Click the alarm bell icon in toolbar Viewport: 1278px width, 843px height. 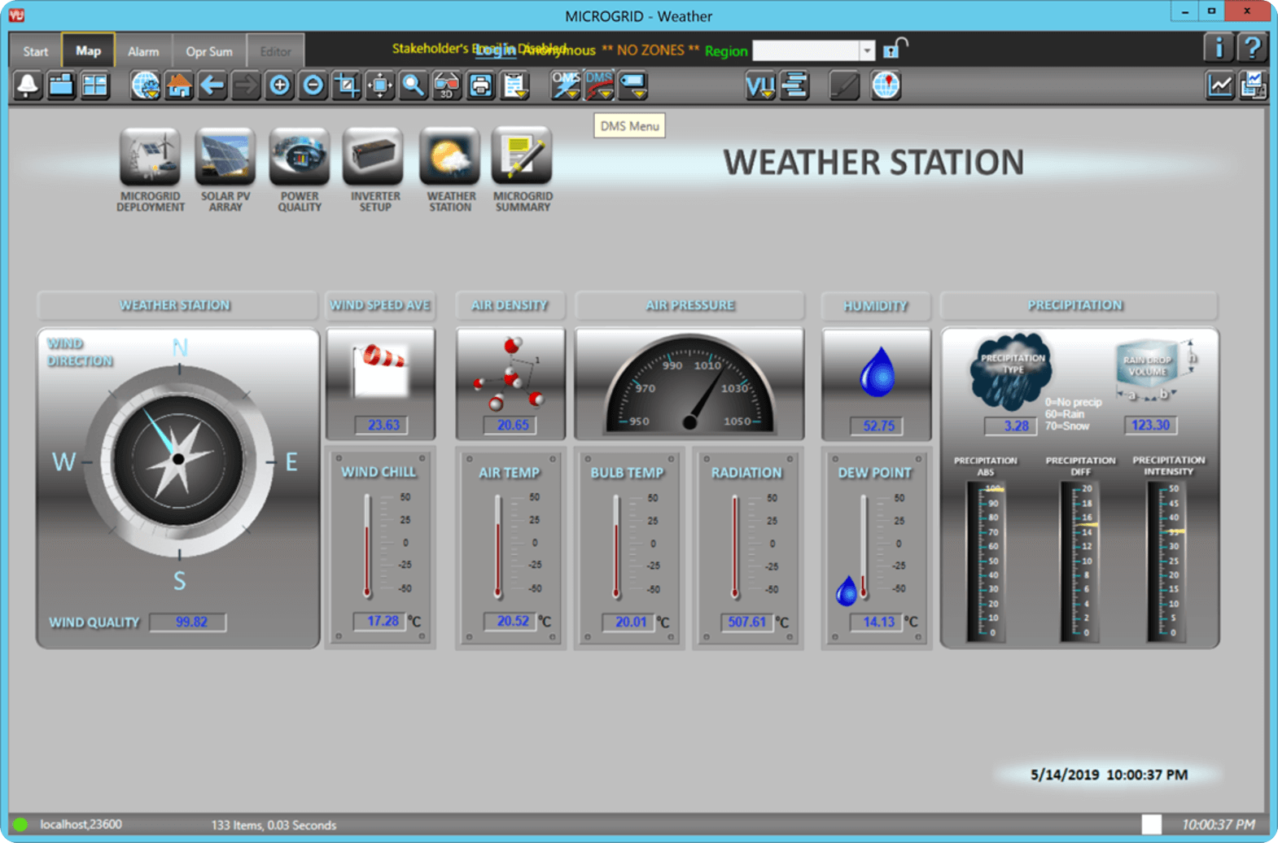pyautogui.click(x=28, y=85)
